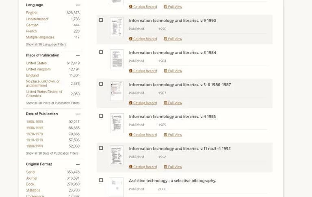Image resolution: width=312 pixels, height=197 pixels.
Task: Filter by United Kingdom place of publication
Action: click(38, 69)
